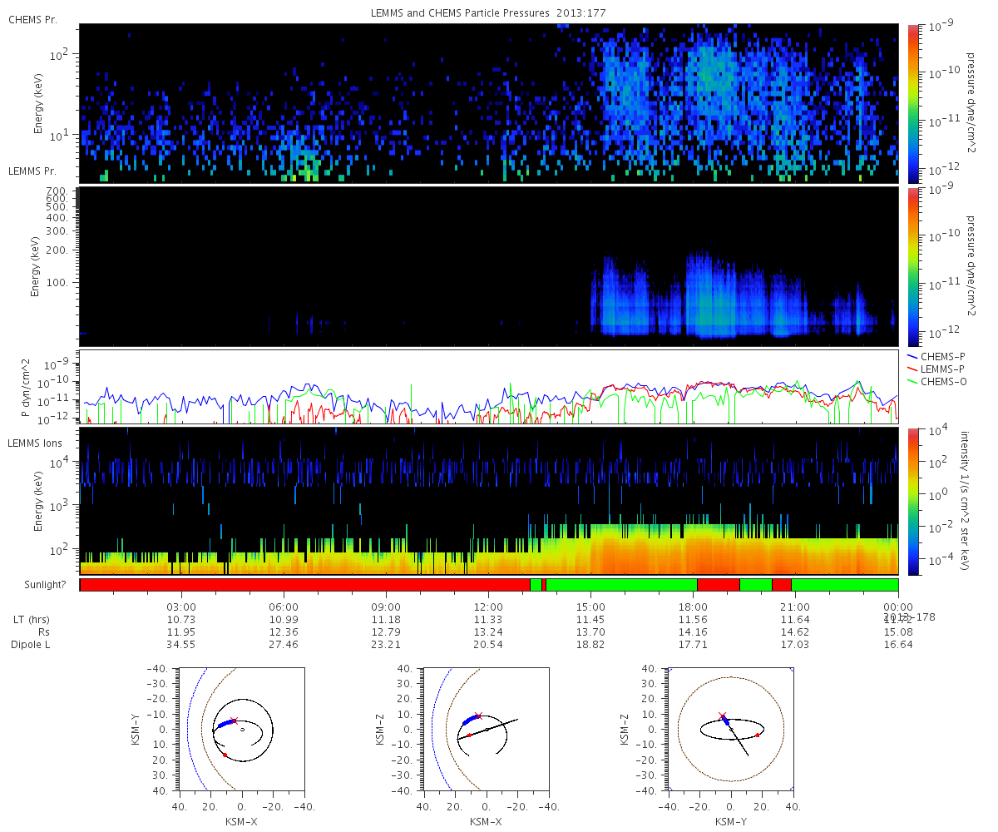Click the LEMMS Ions intensity spectrogram panel
The height and width of the screenshot is (832, 998).
click(x=489, y=502)
